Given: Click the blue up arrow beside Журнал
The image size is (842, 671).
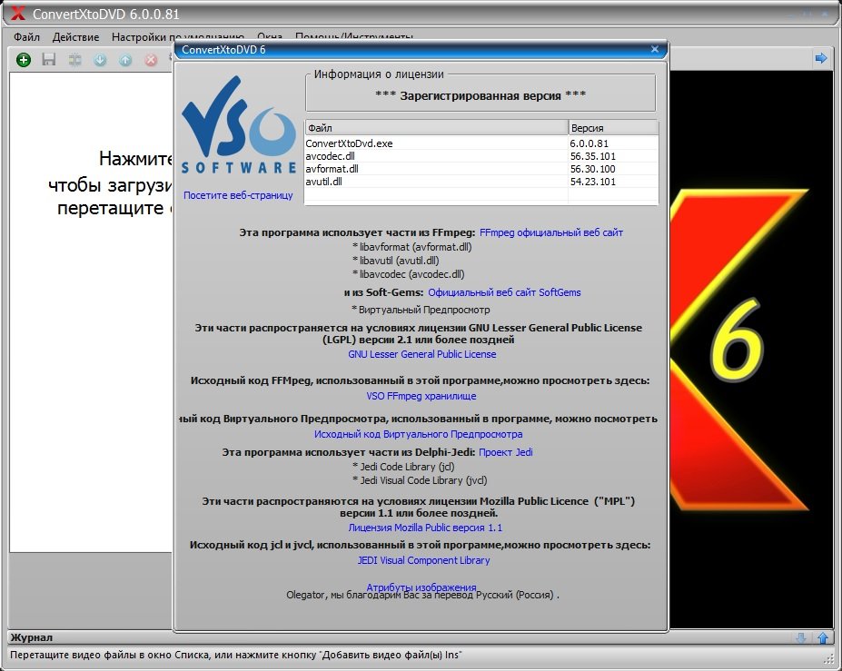Looking at the screenshot, I should click(x=823, y=637).
